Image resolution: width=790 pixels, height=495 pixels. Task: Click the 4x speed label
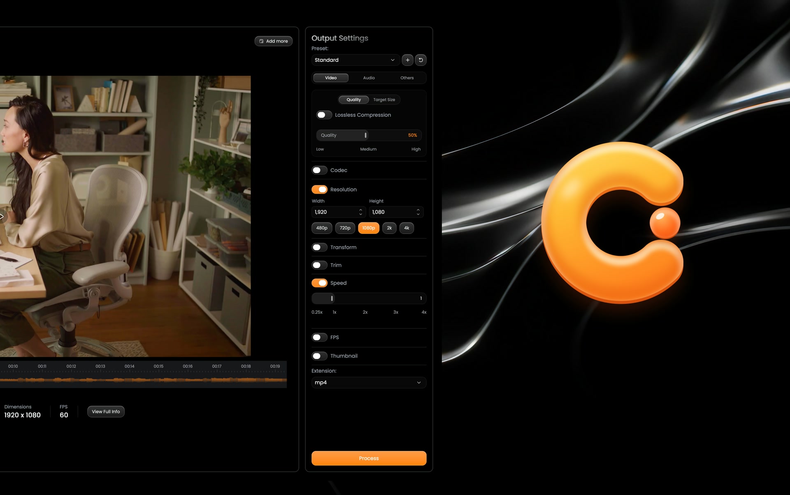(424, 312)
